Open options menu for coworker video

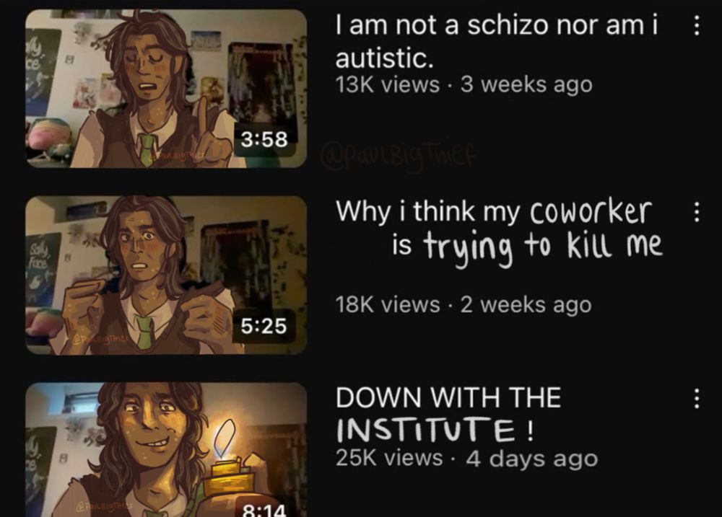click(697, 212)
